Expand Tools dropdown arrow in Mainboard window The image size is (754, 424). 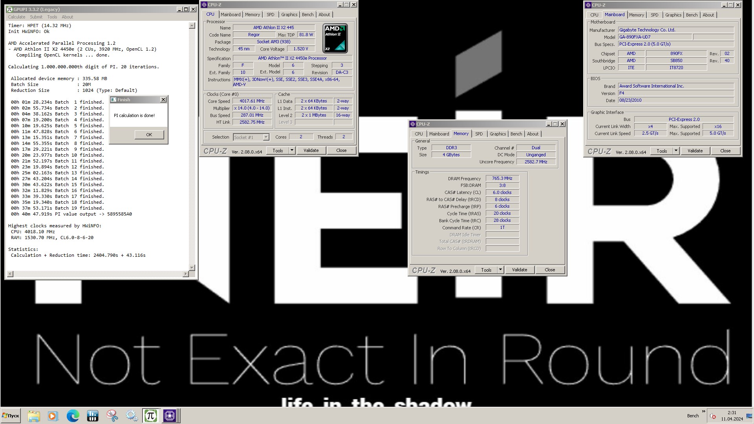pyautogui.click(x=676, y=151)
